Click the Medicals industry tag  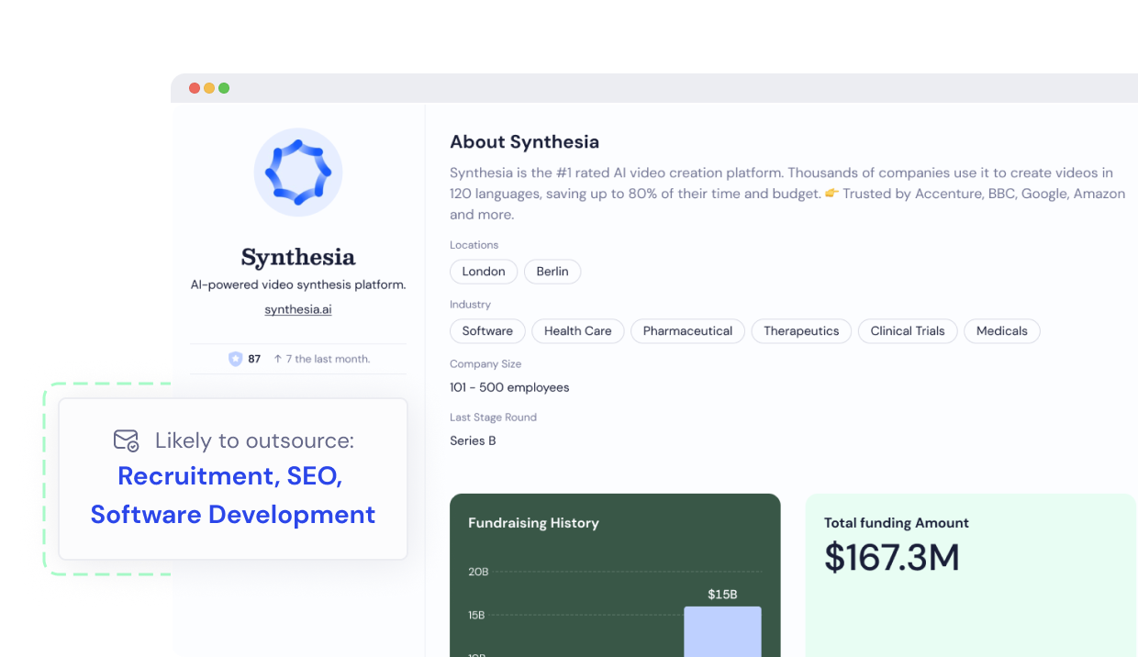point(1001,331)
